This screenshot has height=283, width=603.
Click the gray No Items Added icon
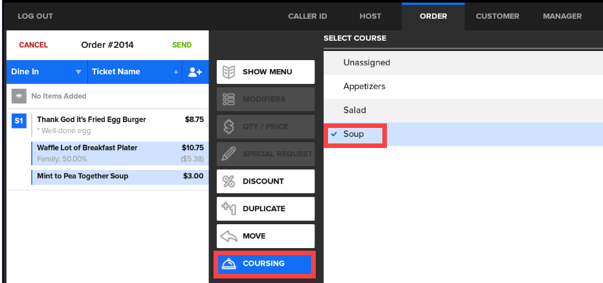pyautogui.click(x=19, y=96)
